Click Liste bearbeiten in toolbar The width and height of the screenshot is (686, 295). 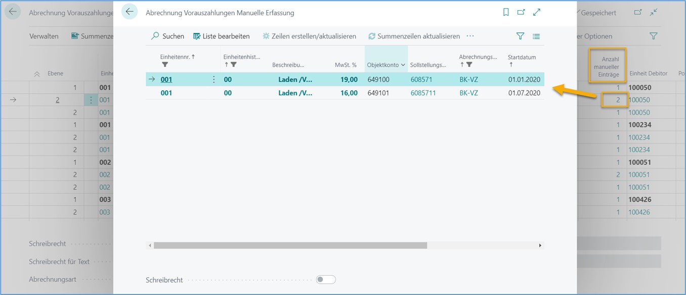[x=222, y=36]
